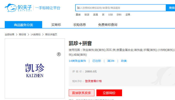This screenshot has width=175, height=100.
Task: Click the 满3年 tag
Action: tap(111, 61)
